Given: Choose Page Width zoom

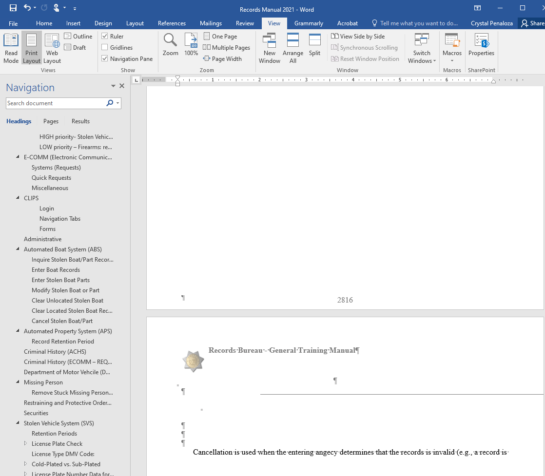Looking at the screenshot, I should coord(222,59).
